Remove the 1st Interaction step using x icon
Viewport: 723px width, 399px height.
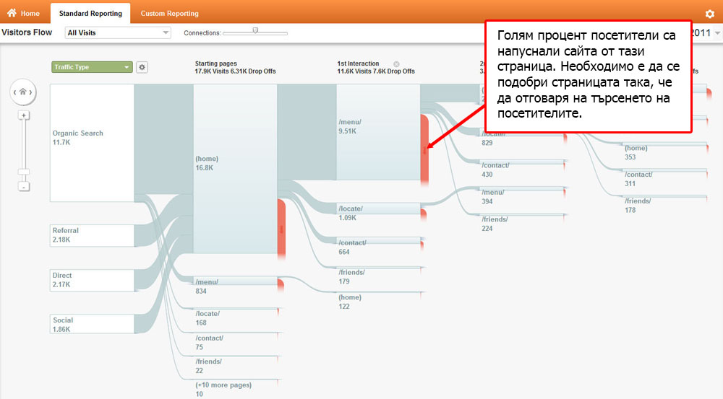coord(396,64)
